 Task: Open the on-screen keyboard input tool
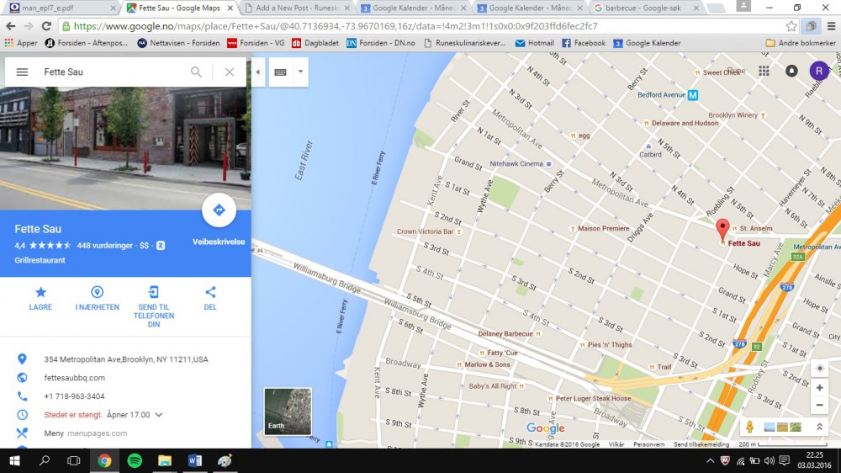[281, 72]
